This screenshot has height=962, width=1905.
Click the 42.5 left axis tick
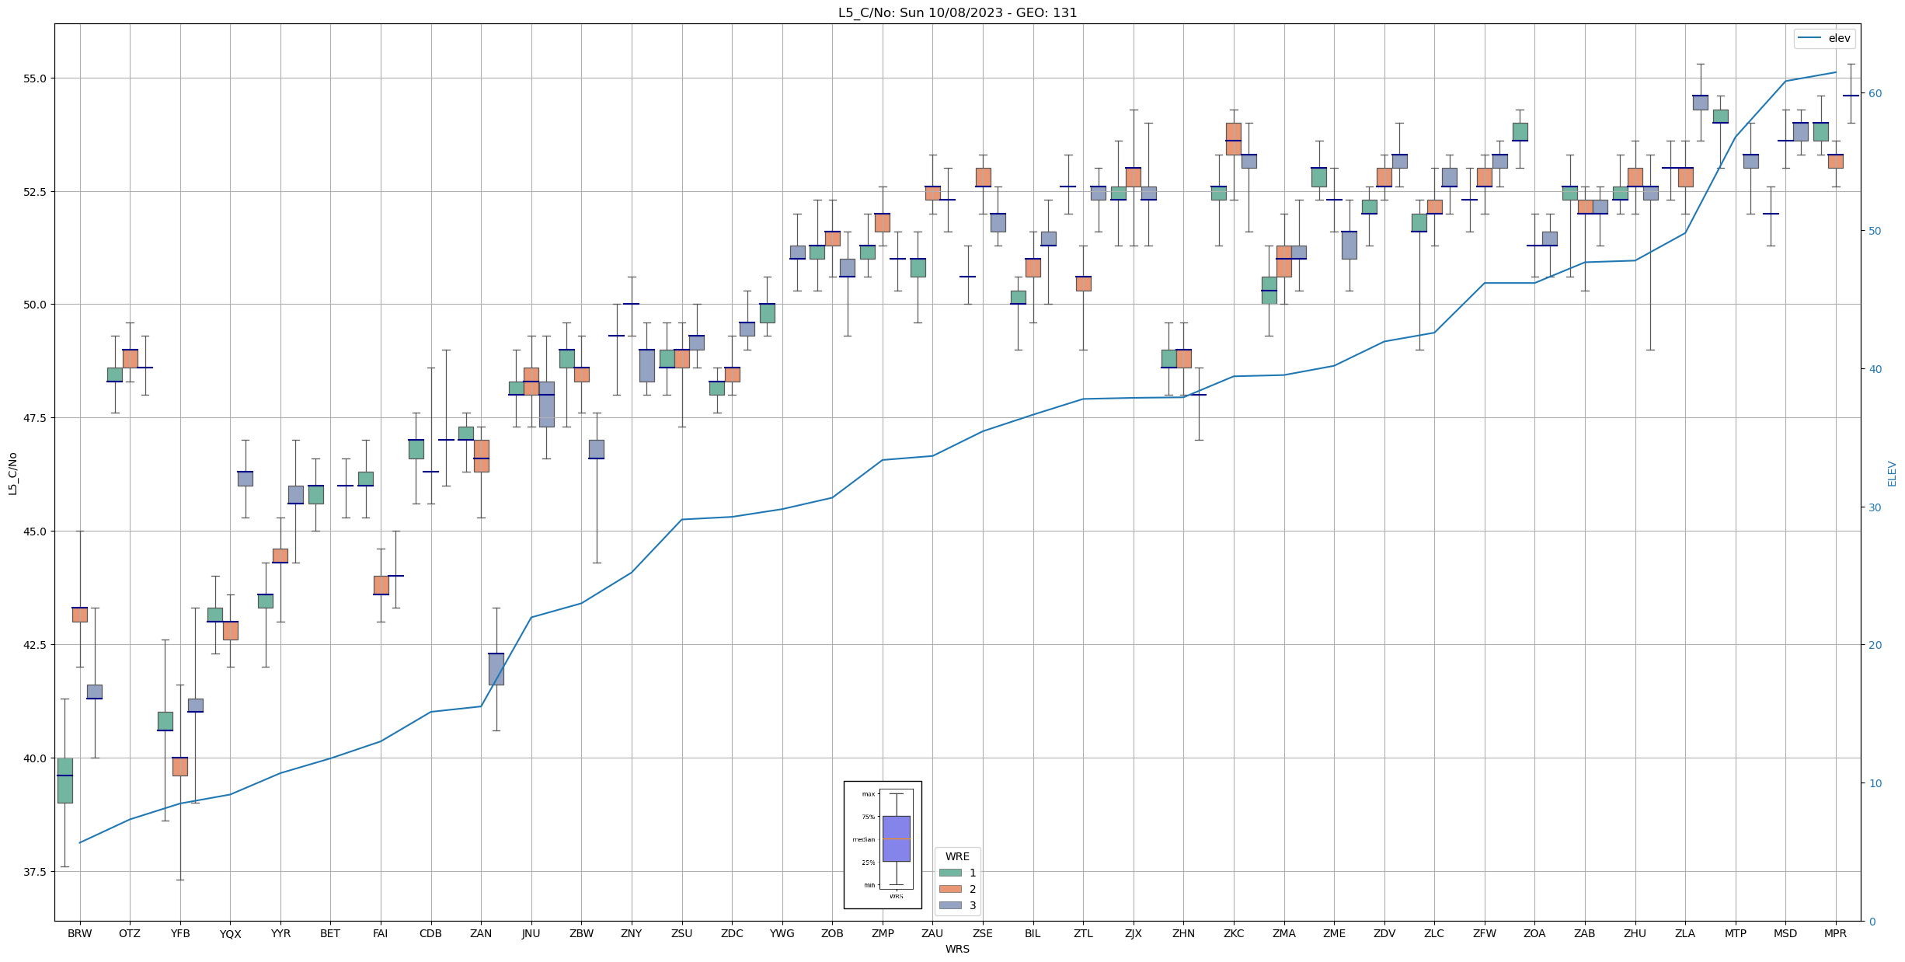coord(35,645)
